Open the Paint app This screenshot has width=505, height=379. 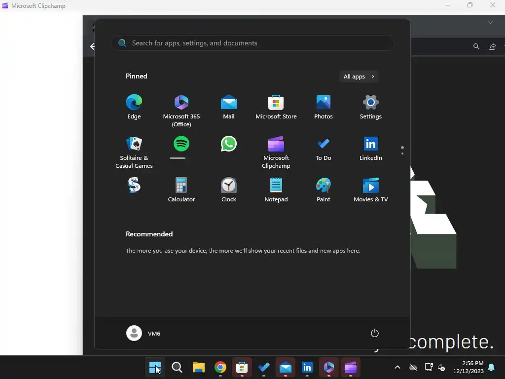[x=324, y=190]
